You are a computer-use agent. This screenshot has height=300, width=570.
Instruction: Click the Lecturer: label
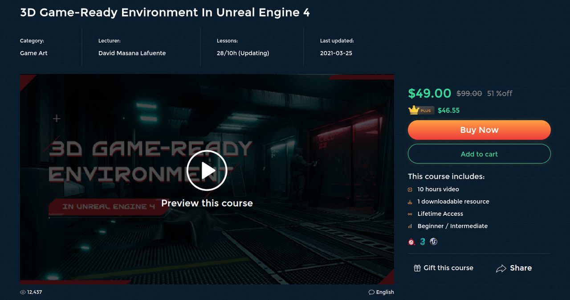(110, 41)
